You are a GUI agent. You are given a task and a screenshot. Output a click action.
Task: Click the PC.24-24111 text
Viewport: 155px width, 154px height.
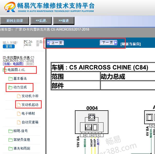[28, 43]
